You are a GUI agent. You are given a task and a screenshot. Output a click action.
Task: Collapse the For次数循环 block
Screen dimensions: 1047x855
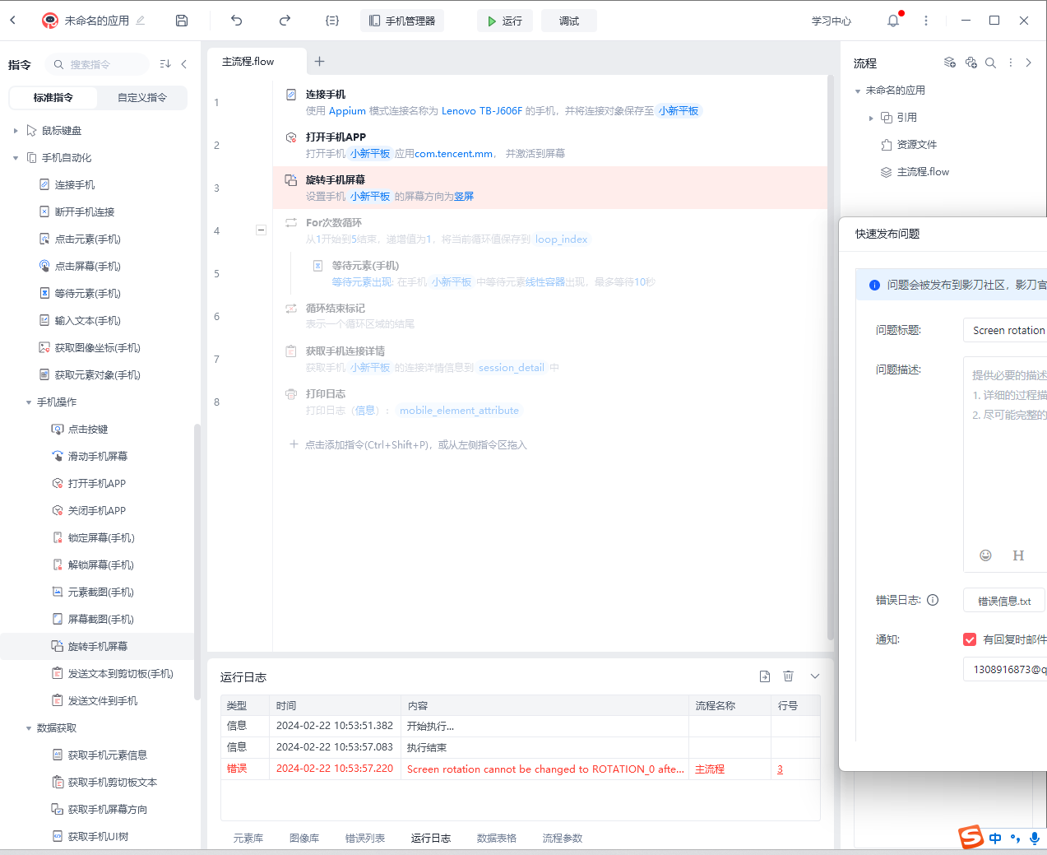point(261,230)
